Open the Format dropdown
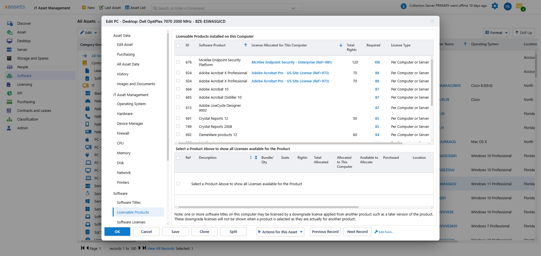The image size is (541, 256). coord(496,33)
